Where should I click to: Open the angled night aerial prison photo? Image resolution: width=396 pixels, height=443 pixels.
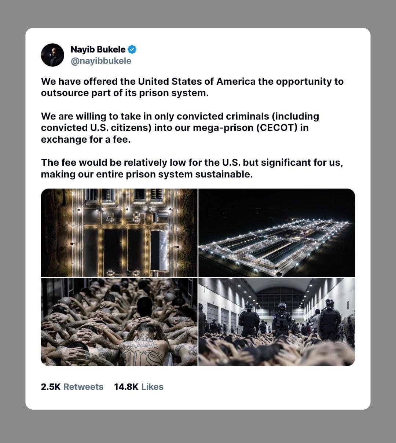[x=276, y=233]
